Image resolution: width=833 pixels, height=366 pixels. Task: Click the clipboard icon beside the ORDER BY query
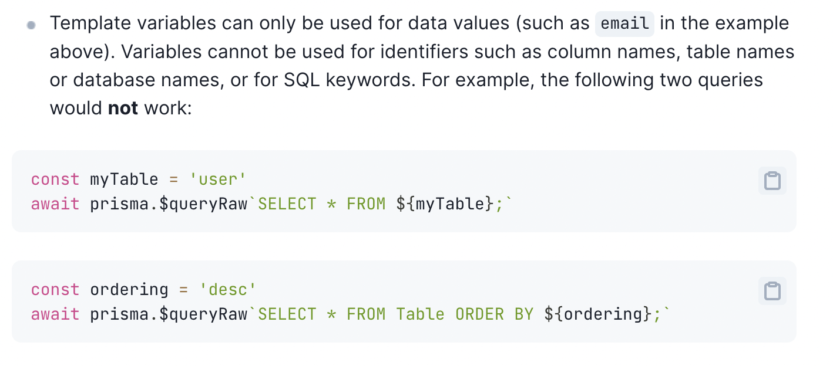coord(772,291)
